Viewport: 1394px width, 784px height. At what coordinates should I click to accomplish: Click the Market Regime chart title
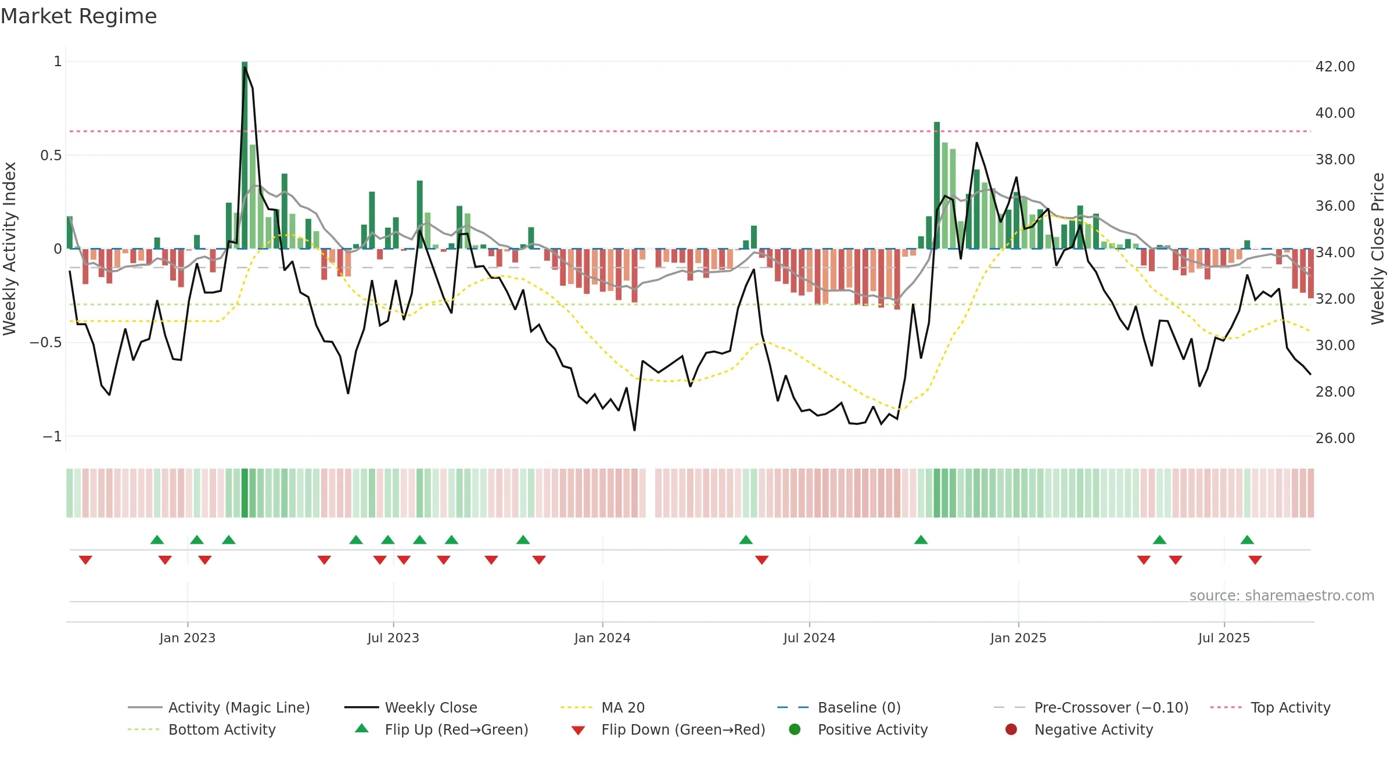[78, 16]
